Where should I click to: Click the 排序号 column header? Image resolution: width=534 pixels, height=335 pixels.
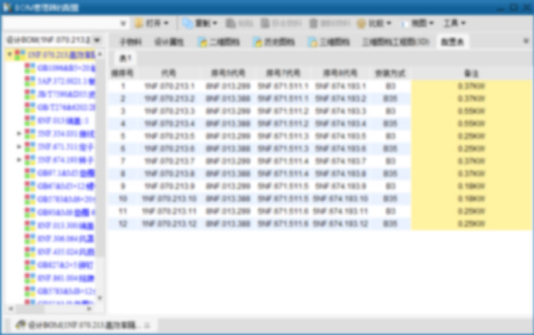coord(122,73)
